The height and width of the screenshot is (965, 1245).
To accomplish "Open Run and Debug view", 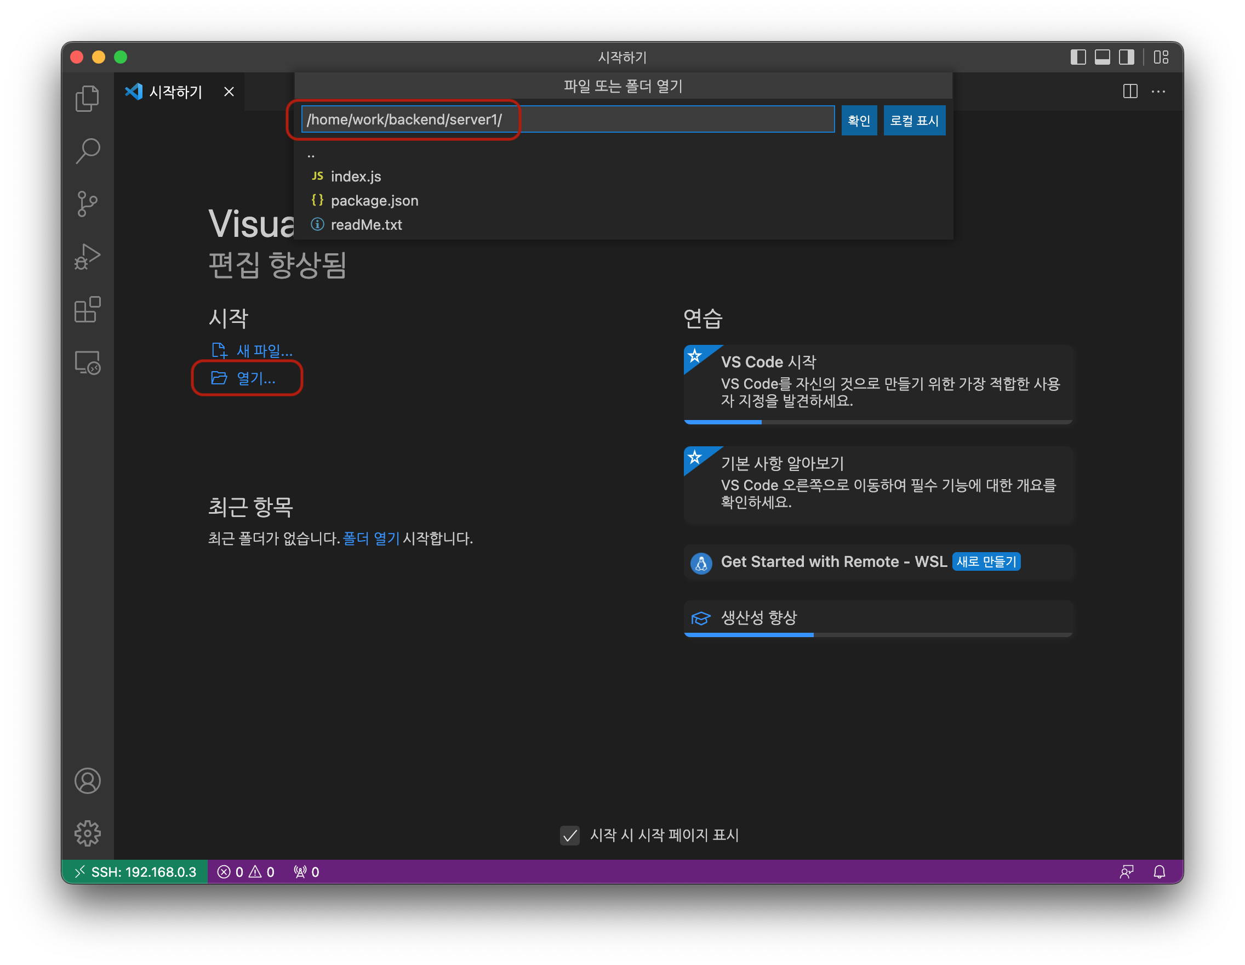I will point(87,257).
